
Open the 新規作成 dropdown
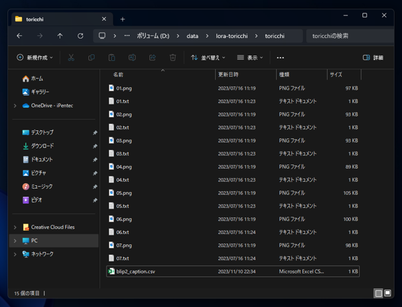(35, 58)
